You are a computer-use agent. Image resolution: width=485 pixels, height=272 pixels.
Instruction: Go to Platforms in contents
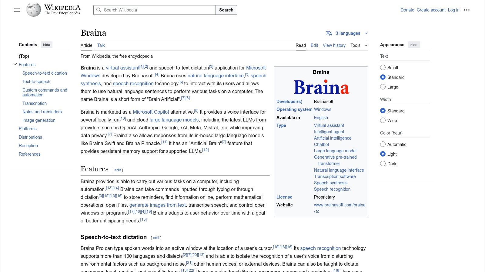[28, 129]
